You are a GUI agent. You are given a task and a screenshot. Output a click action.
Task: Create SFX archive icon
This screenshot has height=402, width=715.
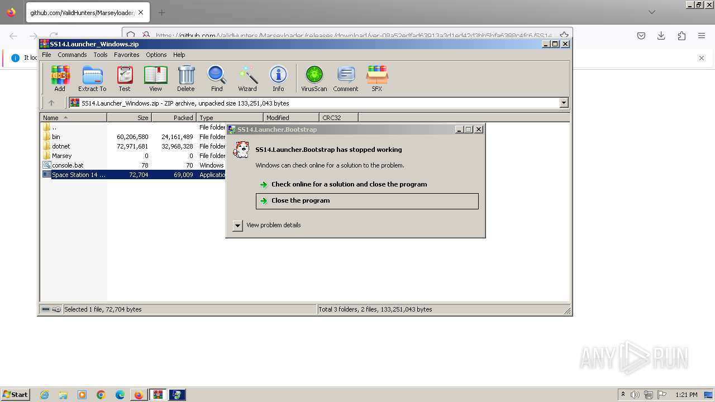click(377, 78)
